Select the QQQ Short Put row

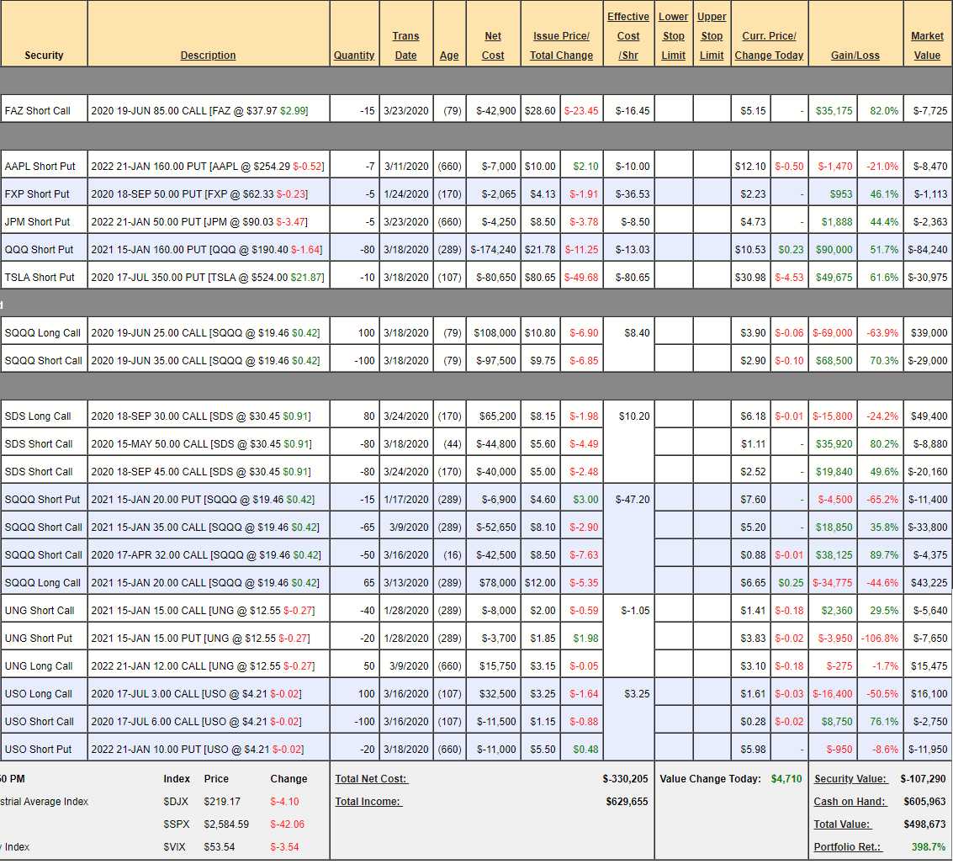click(x=38, y=250)
